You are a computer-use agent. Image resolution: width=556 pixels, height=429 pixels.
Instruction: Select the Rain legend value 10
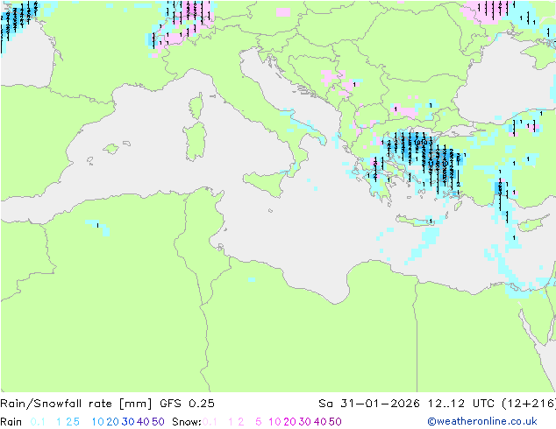click(98, 422)
